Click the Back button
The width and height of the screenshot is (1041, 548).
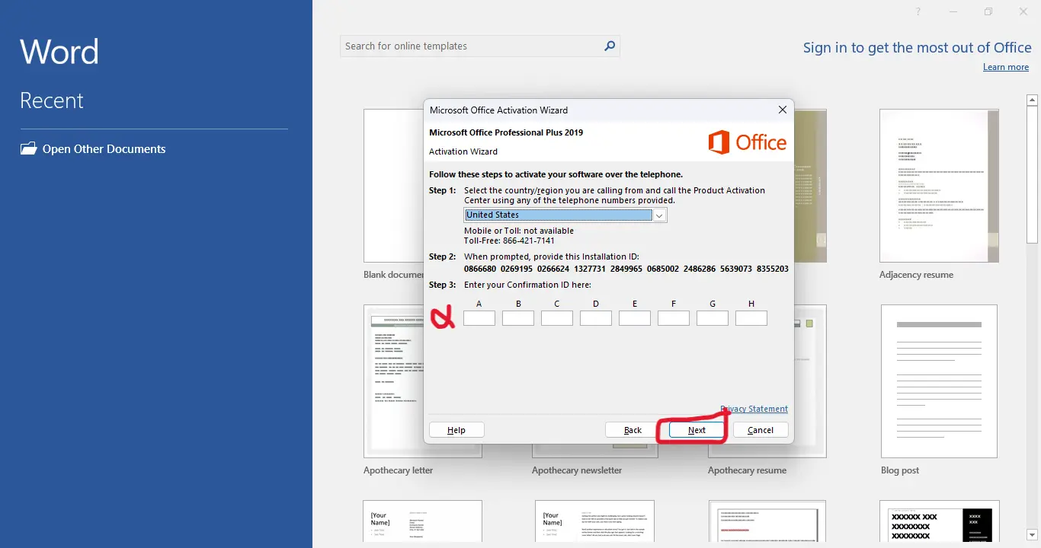tap(633, 430)
